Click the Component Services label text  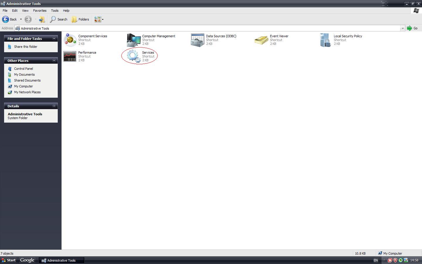click(x=93, y=36)
